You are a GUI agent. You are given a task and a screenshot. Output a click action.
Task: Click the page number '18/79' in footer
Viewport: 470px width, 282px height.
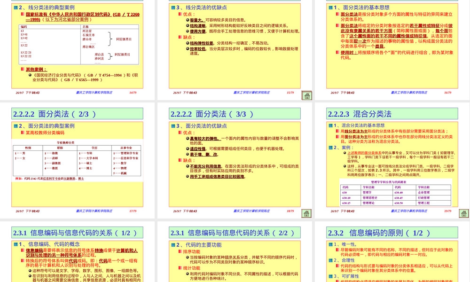coord(290,211)
